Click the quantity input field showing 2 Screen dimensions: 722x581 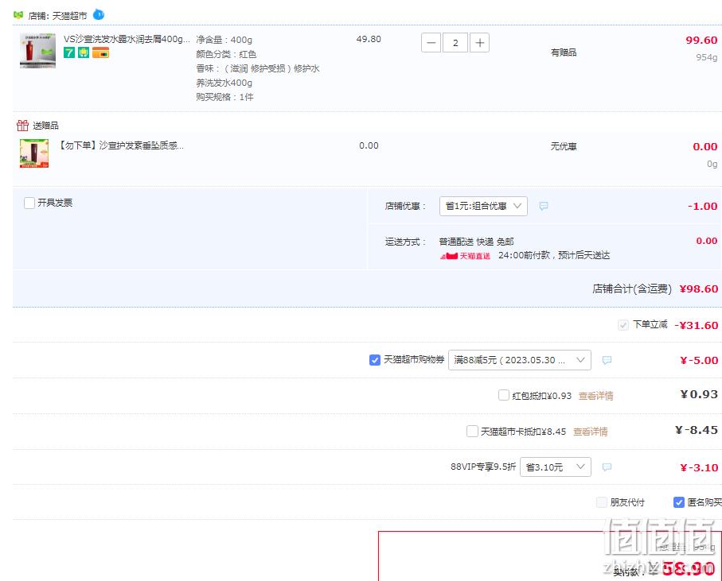(455, 43)
